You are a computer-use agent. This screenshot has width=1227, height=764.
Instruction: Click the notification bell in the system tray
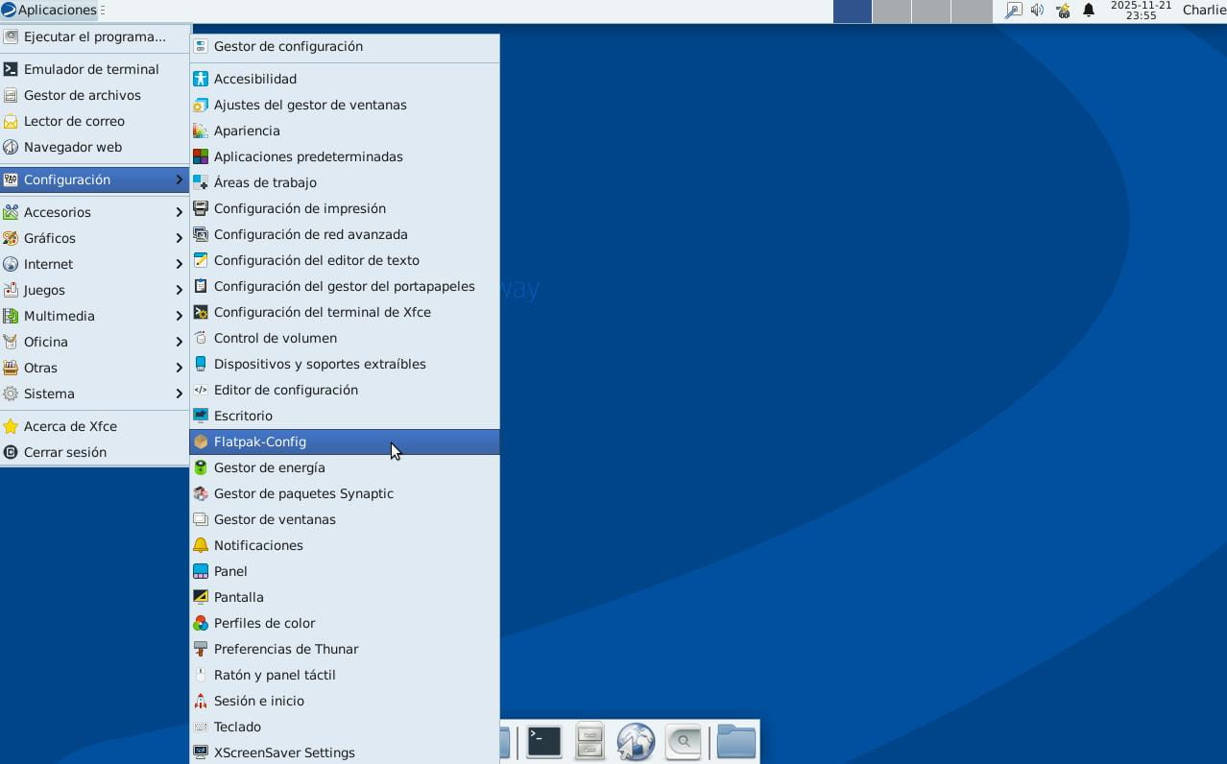pos(1088,11)
